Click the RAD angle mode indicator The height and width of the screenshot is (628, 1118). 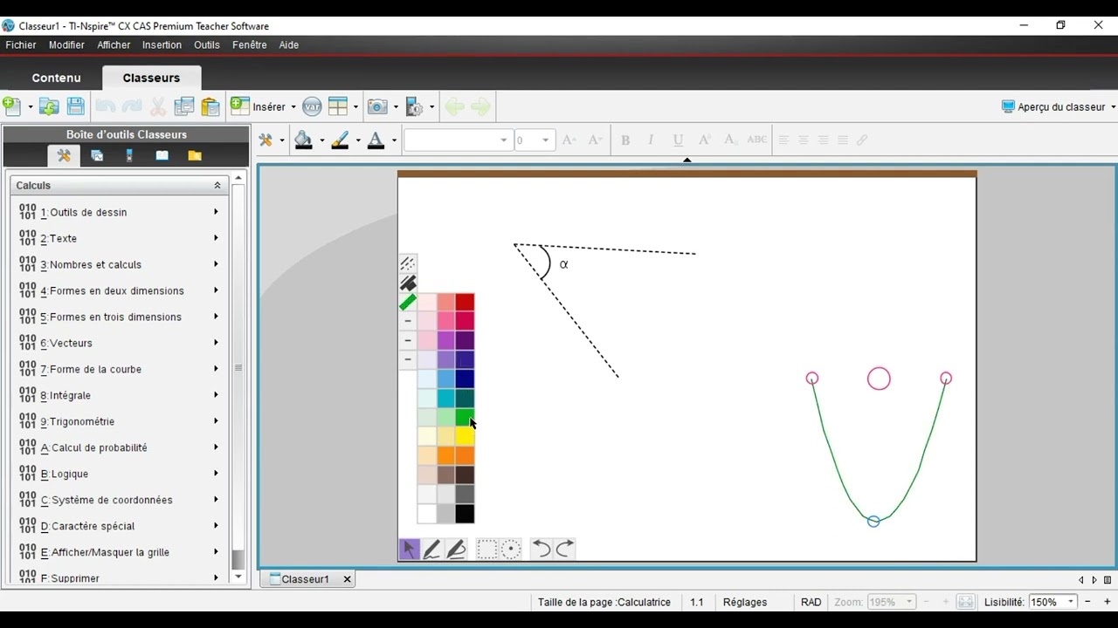point(811,602)
